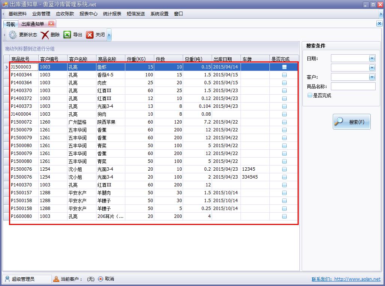The height and width of the screenshot is (286, 385).
Task: Open the 报表中心 menu
Action: click(x=88, y=14)
